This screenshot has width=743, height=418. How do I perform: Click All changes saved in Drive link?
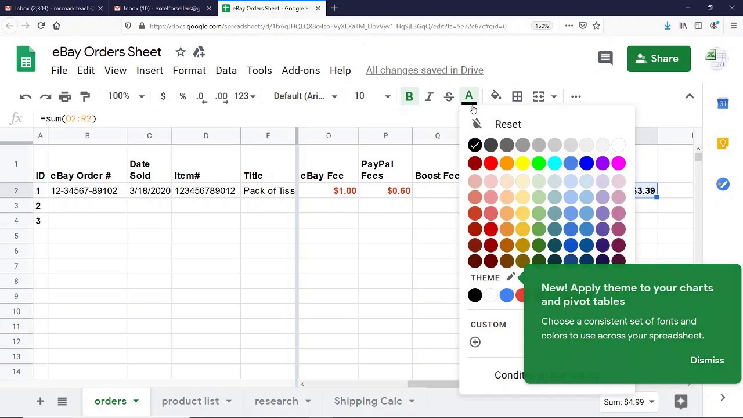(424, 70)
